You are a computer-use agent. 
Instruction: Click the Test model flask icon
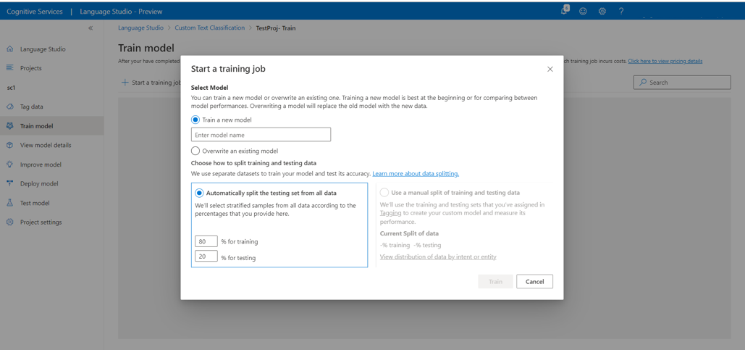click(10, 203)
